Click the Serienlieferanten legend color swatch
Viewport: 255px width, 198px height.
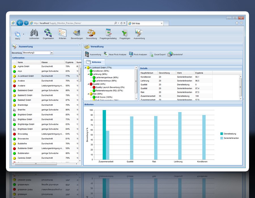coord(222,138)
